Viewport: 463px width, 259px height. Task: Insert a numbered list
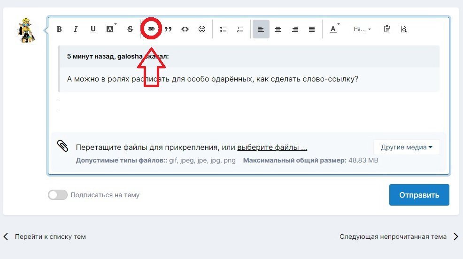tap(240, 29)
